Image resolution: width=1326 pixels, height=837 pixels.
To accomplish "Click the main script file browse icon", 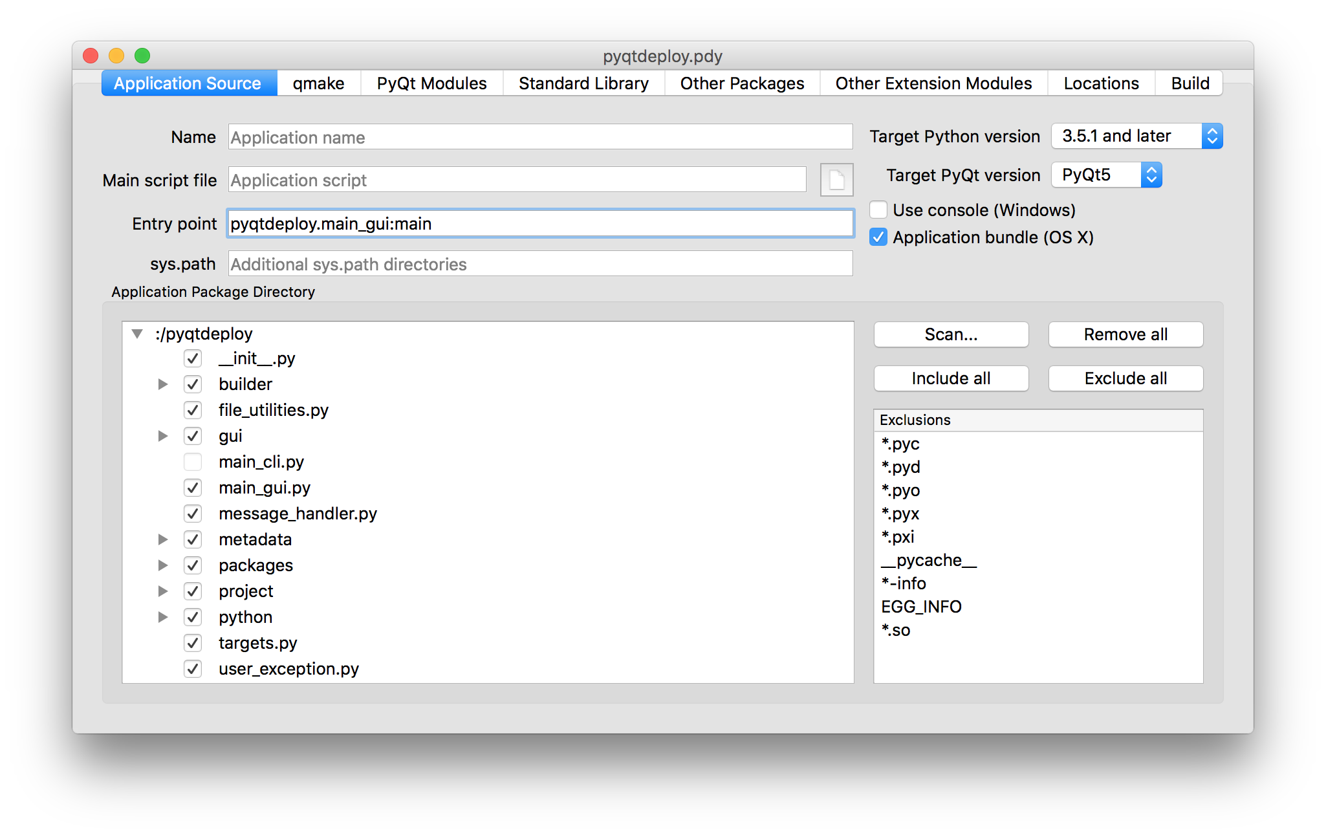I will pyautogui.click(x=836, y=180).
